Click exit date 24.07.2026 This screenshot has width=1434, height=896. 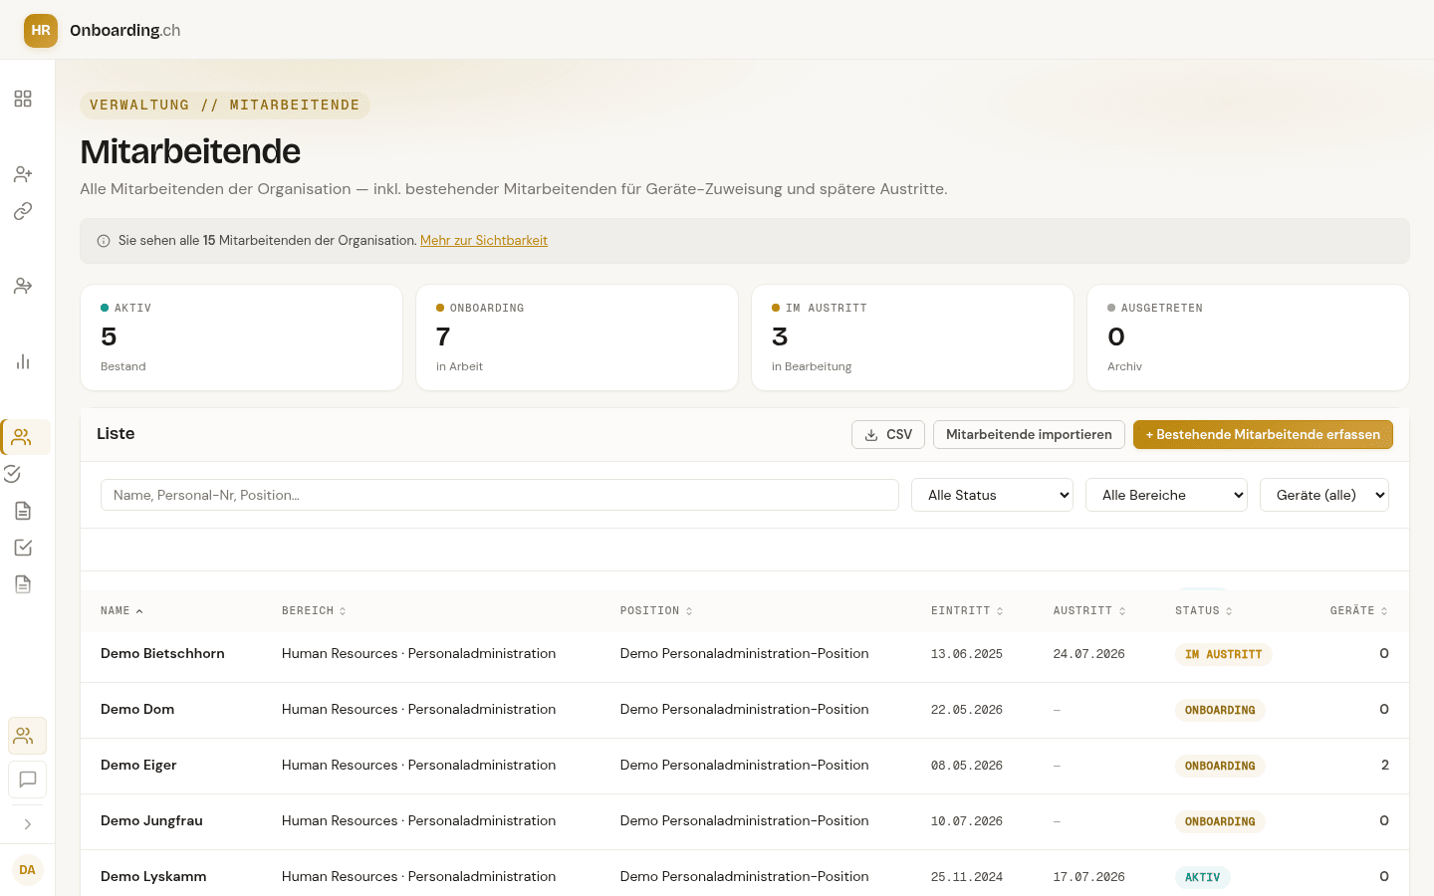point(1089,655)
